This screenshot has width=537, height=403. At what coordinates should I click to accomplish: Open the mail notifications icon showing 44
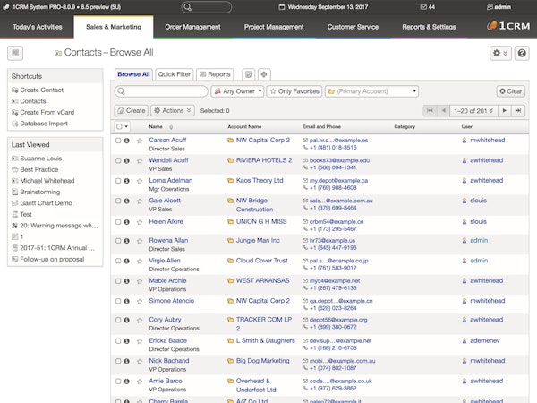(x=423, y=7)
